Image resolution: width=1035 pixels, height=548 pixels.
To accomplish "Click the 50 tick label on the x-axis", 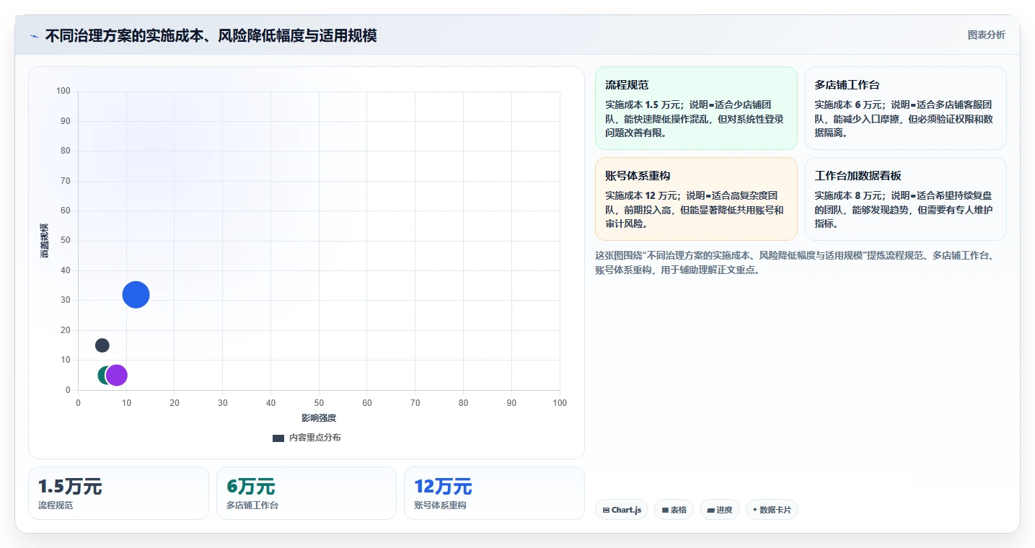I will coord(319,403).
